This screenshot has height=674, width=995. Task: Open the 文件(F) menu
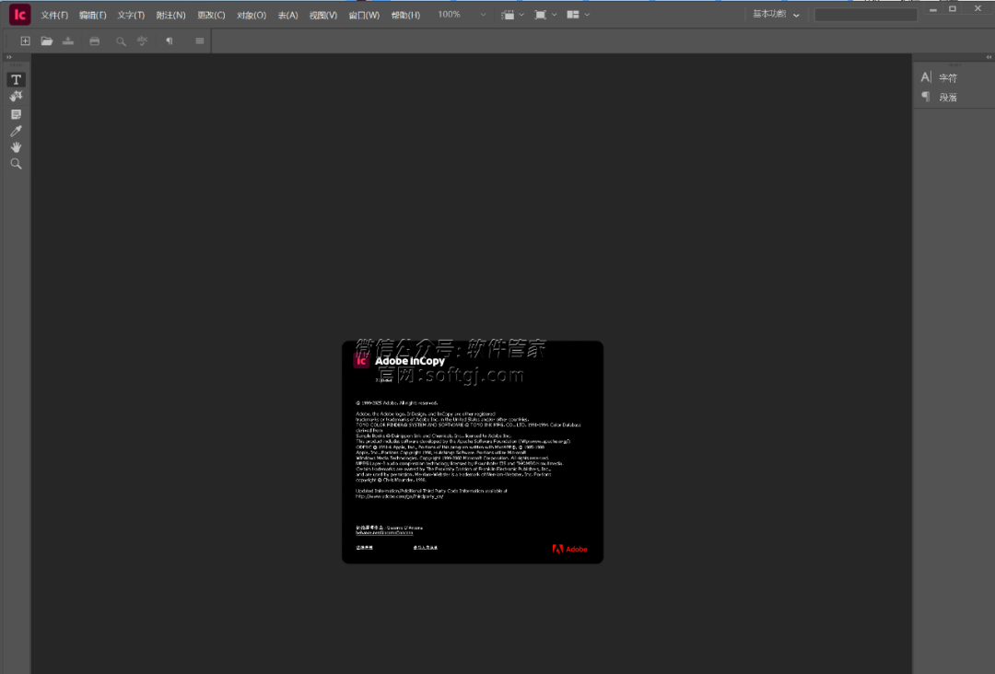[x=54, y=16]
